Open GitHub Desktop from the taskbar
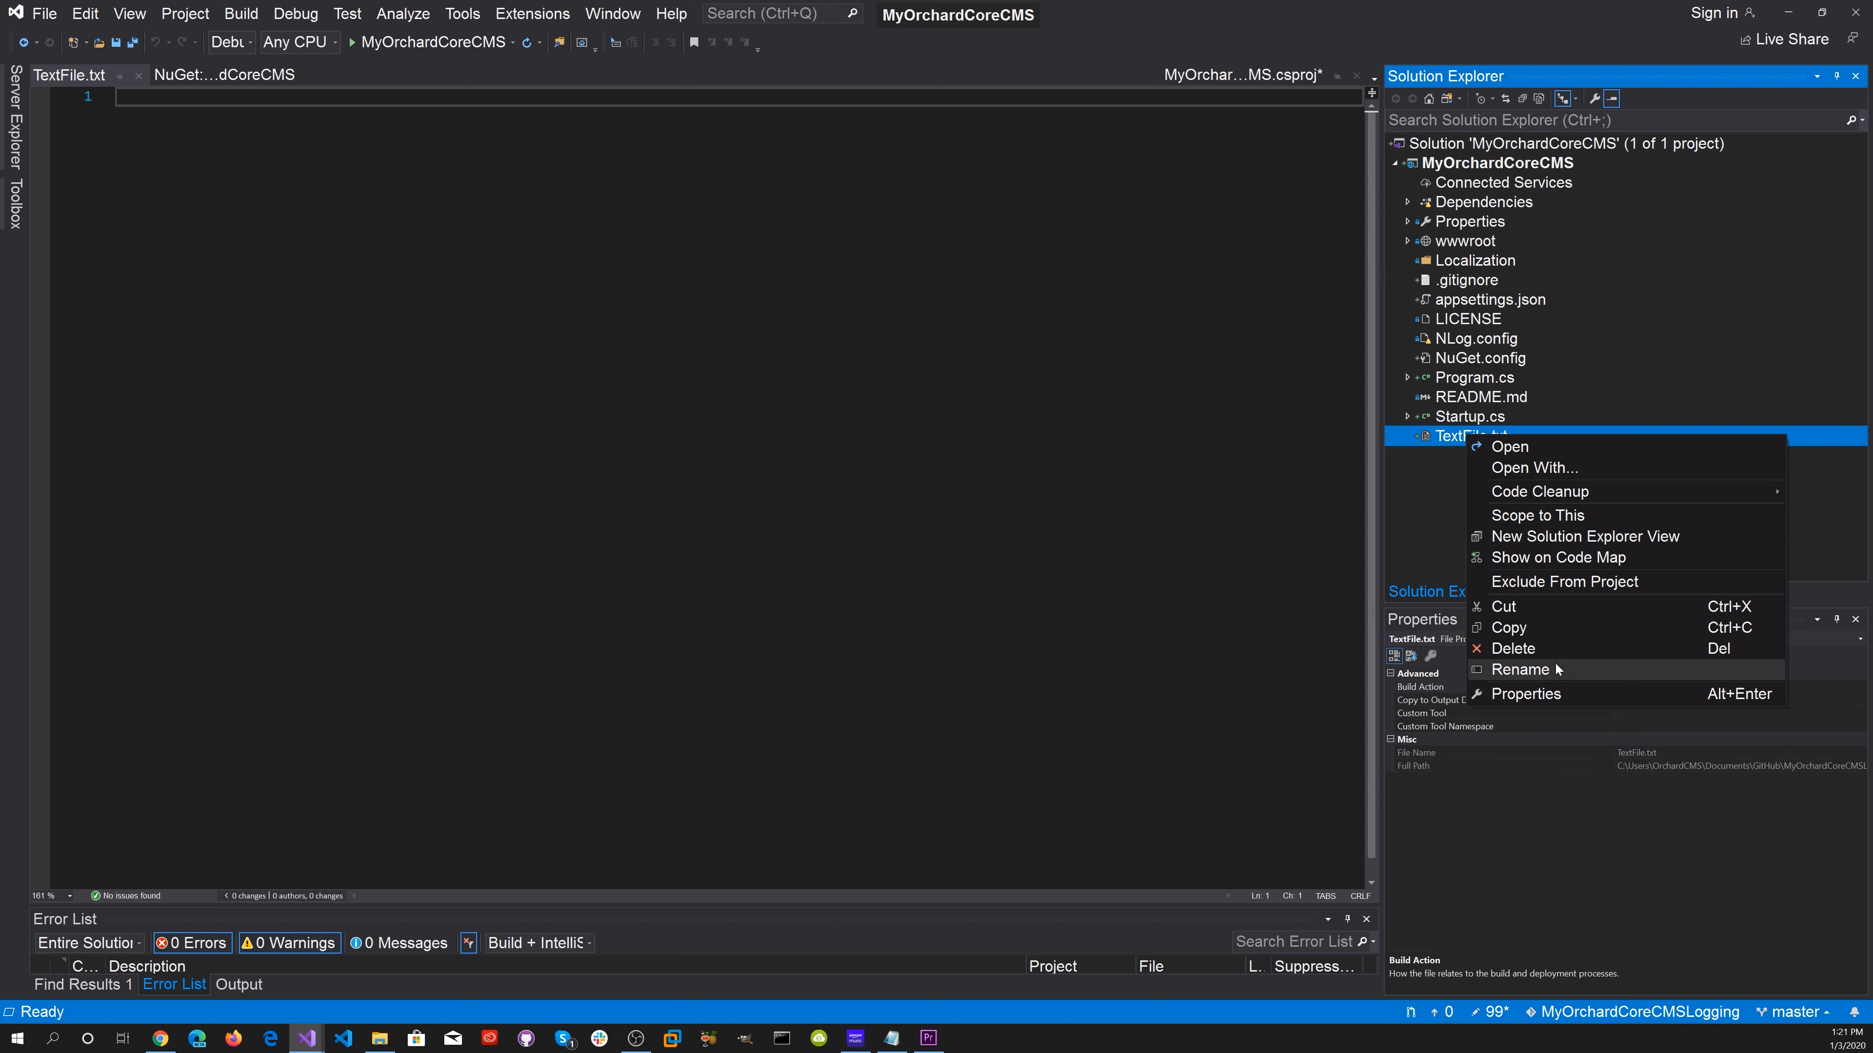The width and height of the screenshot is (1873, 1053). coord(526,1038)
